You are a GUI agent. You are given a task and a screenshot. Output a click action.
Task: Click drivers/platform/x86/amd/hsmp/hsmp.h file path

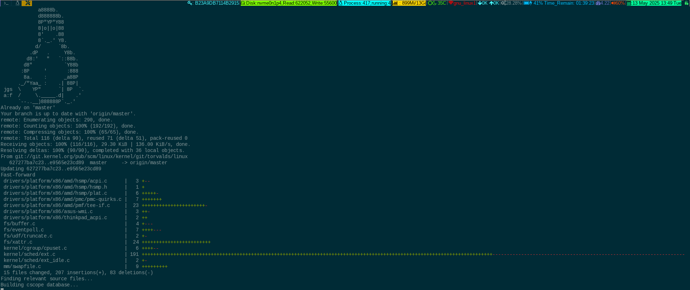tap(55, 187)
